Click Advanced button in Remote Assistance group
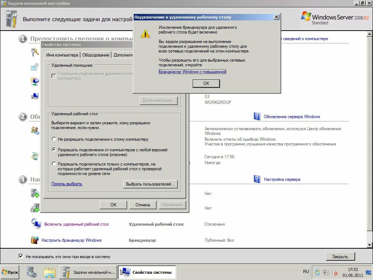Image resolution: width=373 pixels, height=280 pixels. [x=158, y=101]
